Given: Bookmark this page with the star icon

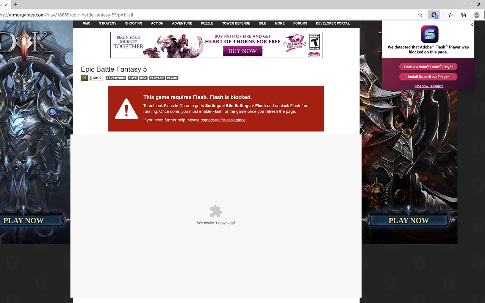Looking at the screenshot, I should click(x=420, y=15).
